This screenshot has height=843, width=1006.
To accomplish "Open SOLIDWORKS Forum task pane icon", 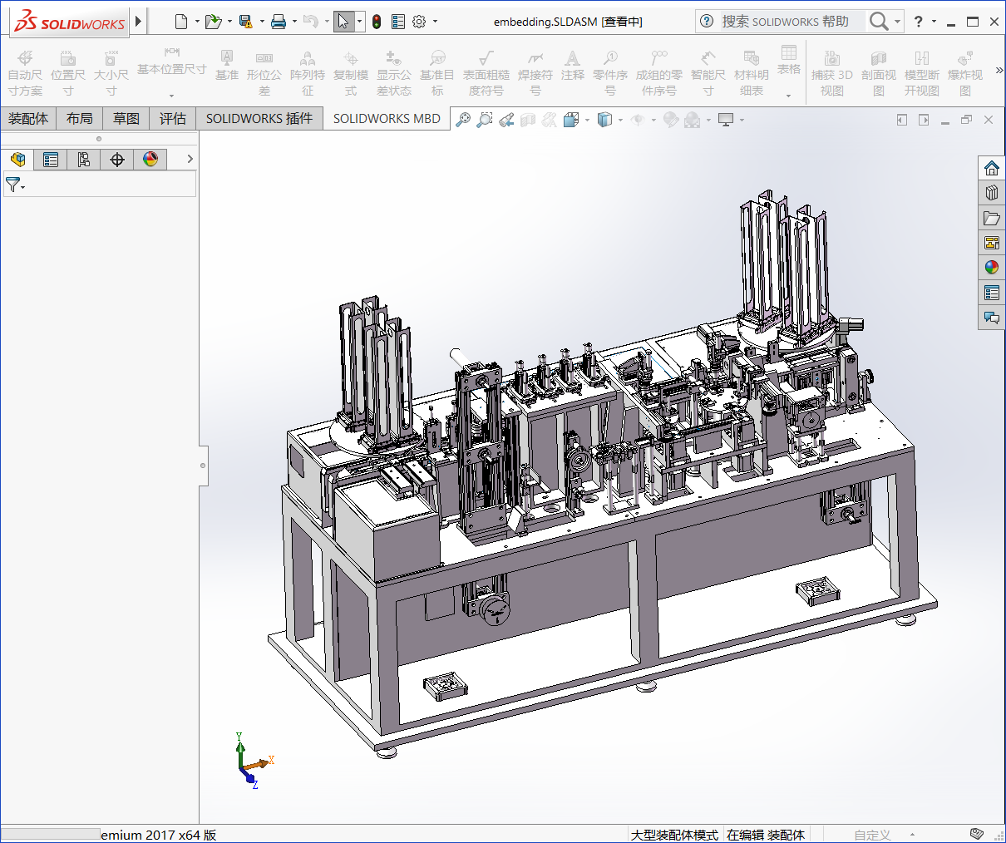I will coord(991,318).
